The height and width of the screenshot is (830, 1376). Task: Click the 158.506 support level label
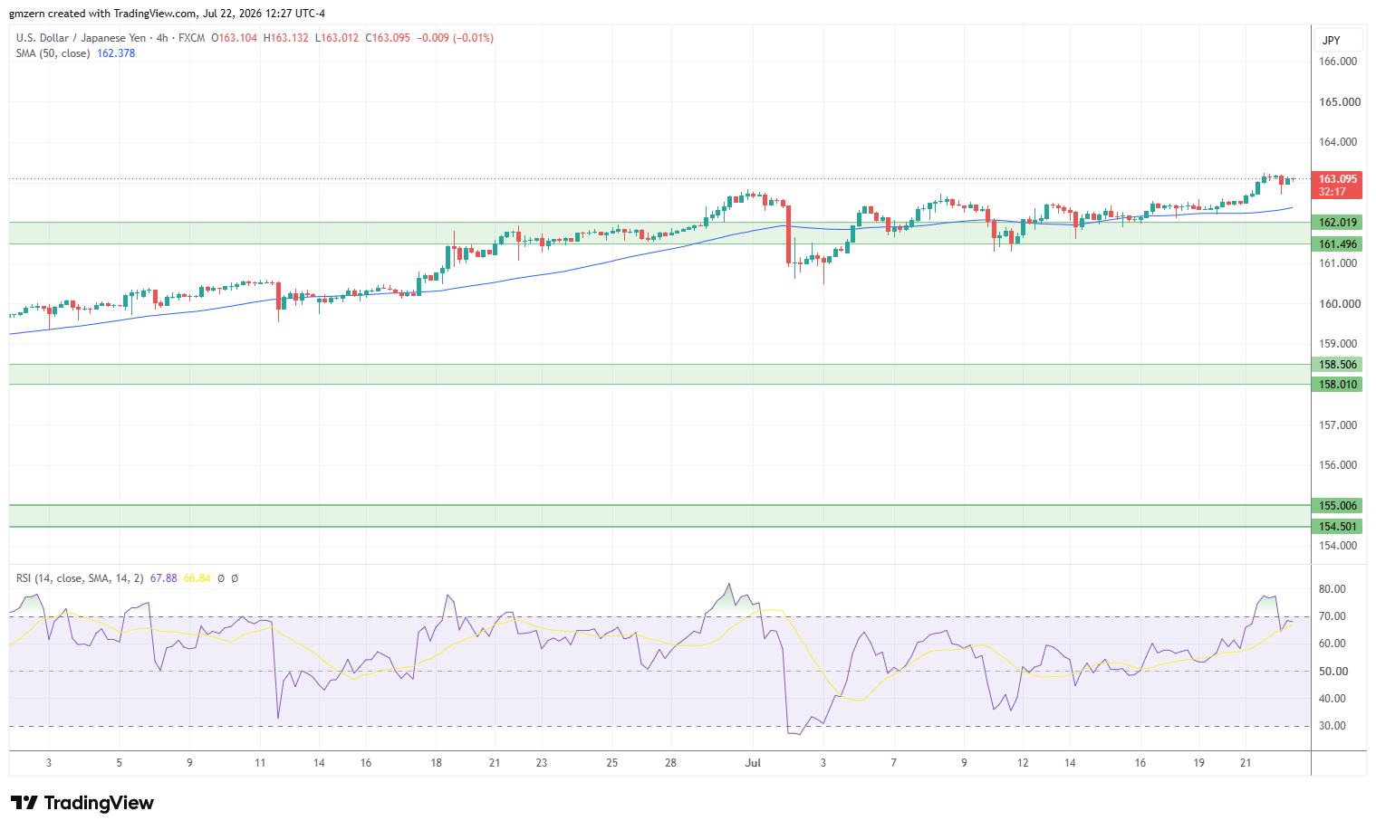(x=1338, y=365)
